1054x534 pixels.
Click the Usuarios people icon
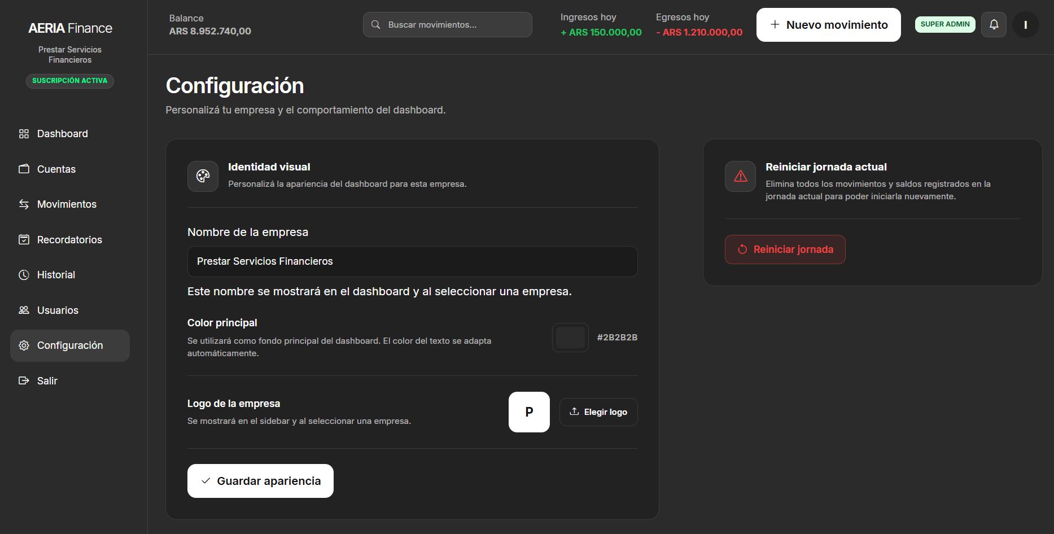click(24, 310)
